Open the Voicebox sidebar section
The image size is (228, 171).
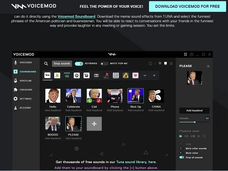click(x=25, y=63)
